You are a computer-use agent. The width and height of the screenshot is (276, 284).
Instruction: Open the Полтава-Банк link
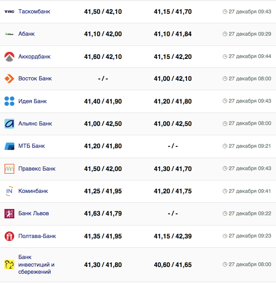click(37, 236)
